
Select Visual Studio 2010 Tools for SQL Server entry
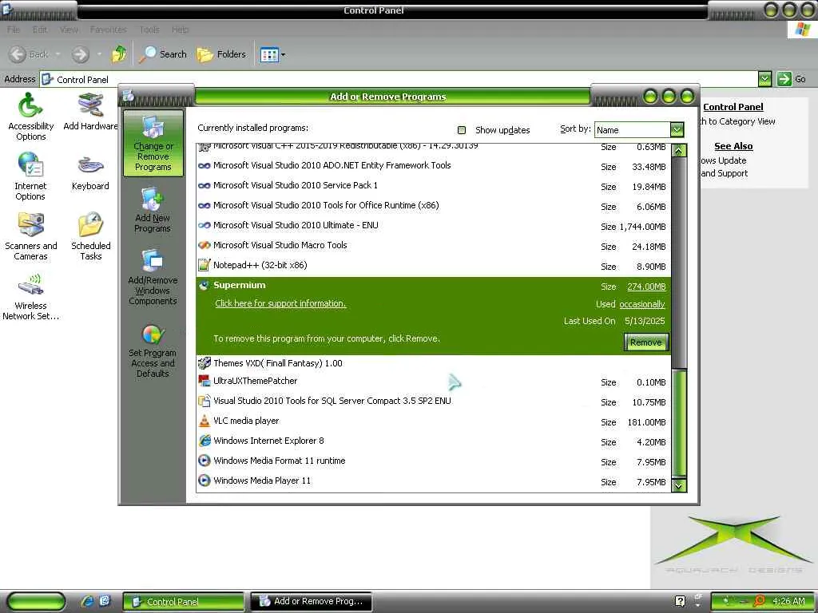pyautogui.click(x=434, y=401)
